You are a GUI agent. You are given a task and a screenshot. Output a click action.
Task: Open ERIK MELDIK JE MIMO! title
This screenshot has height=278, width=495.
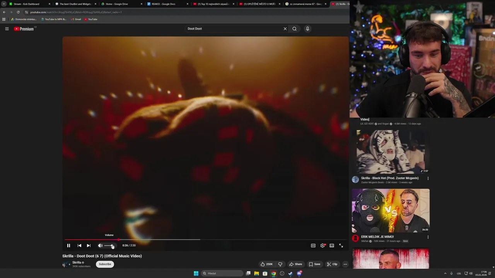(x=377, y=237)
